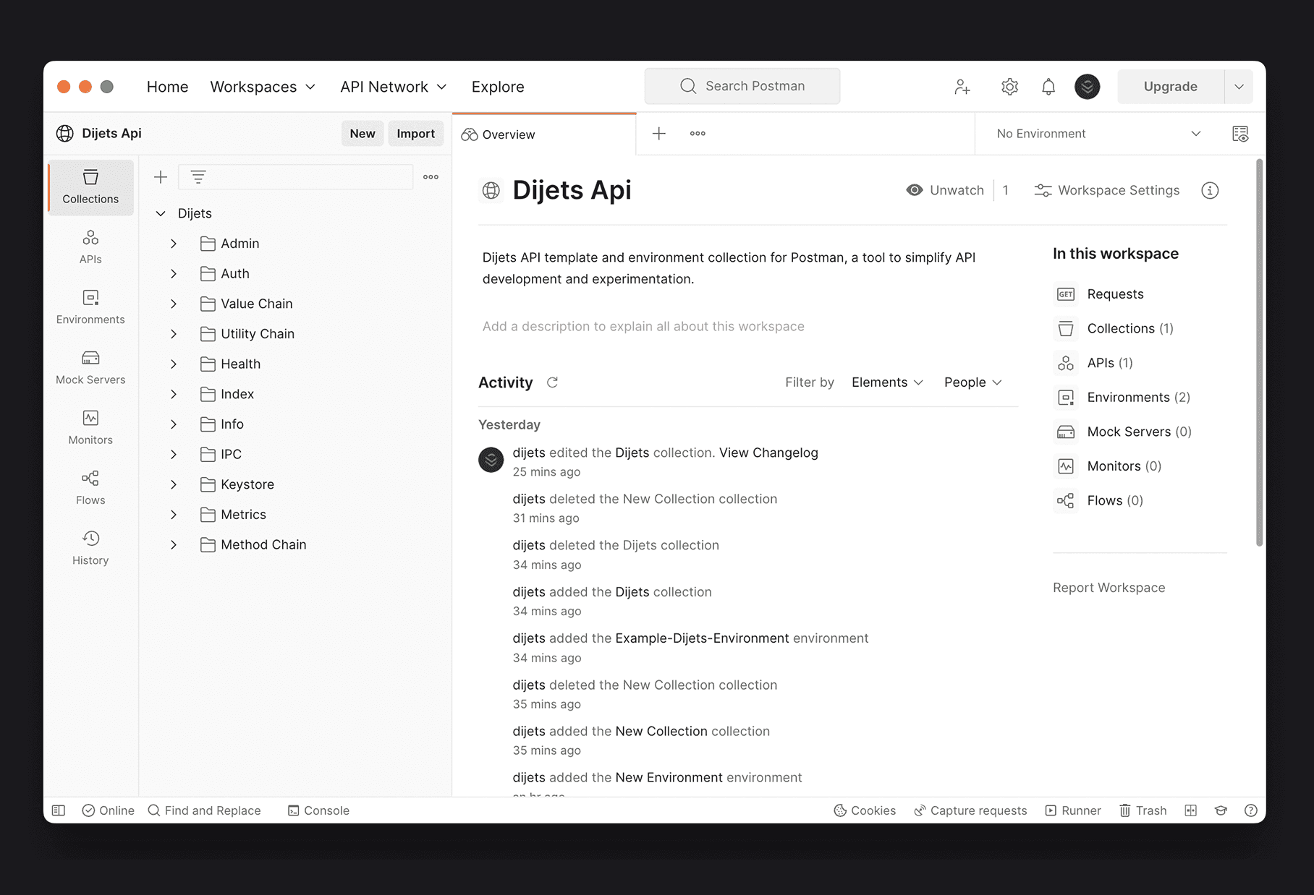Toggle two-pane view in status bar
Image resolution: width=1314 pixels, height=895 pixels.
1190,810
